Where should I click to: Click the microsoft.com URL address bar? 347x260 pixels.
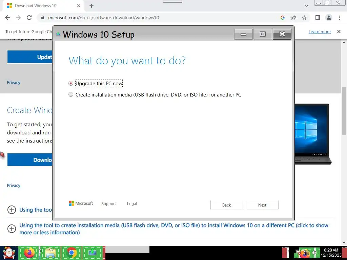[x=104, y=18]
